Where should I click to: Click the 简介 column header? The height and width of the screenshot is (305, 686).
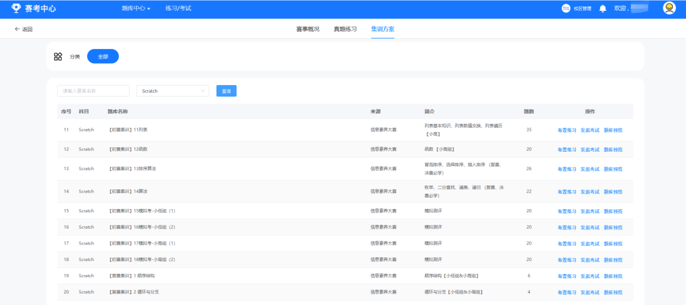coord(429,112)
